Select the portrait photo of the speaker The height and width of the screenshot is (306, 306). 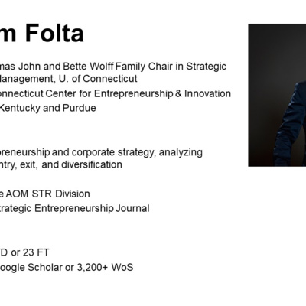(277, 95)
